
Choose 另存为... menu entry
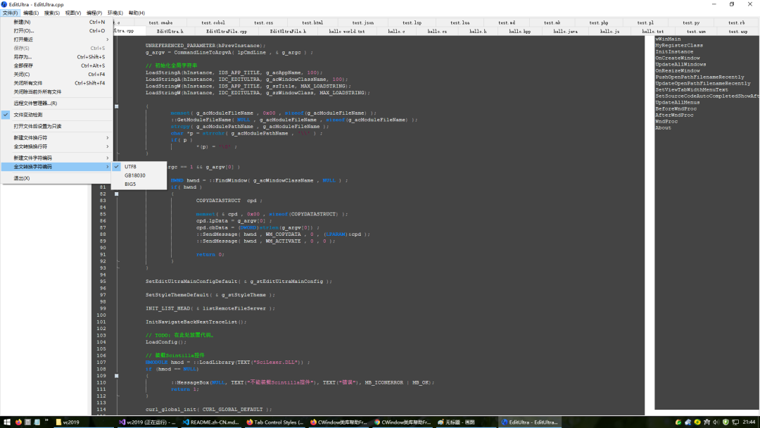pyautogui.click(x=56, y=57)
